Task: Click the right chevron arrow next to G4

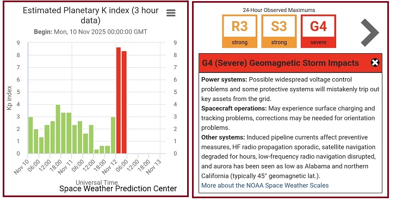Action: click(370, 33)
